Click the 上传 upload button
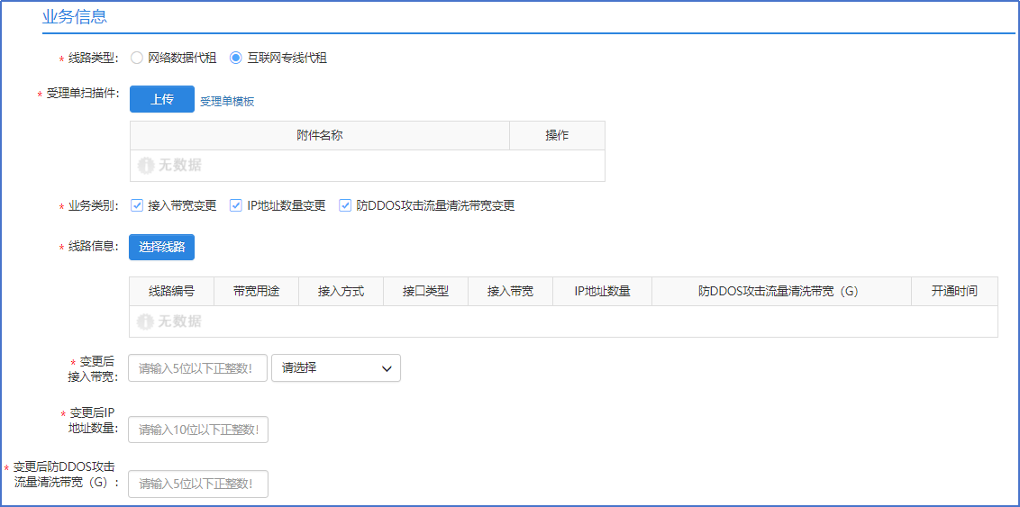 [162, 99]
